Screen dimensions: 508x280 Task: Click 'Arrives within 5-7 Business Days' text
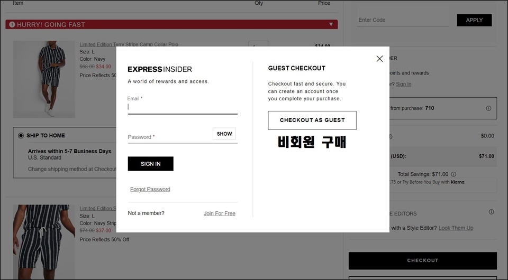[69, 151]
